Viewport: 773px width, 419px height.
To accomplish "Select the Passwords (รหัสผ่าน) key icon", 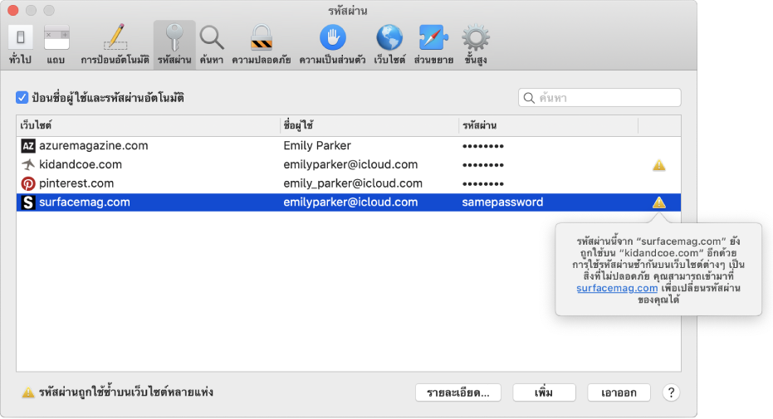I will click(x=174, y=45).
